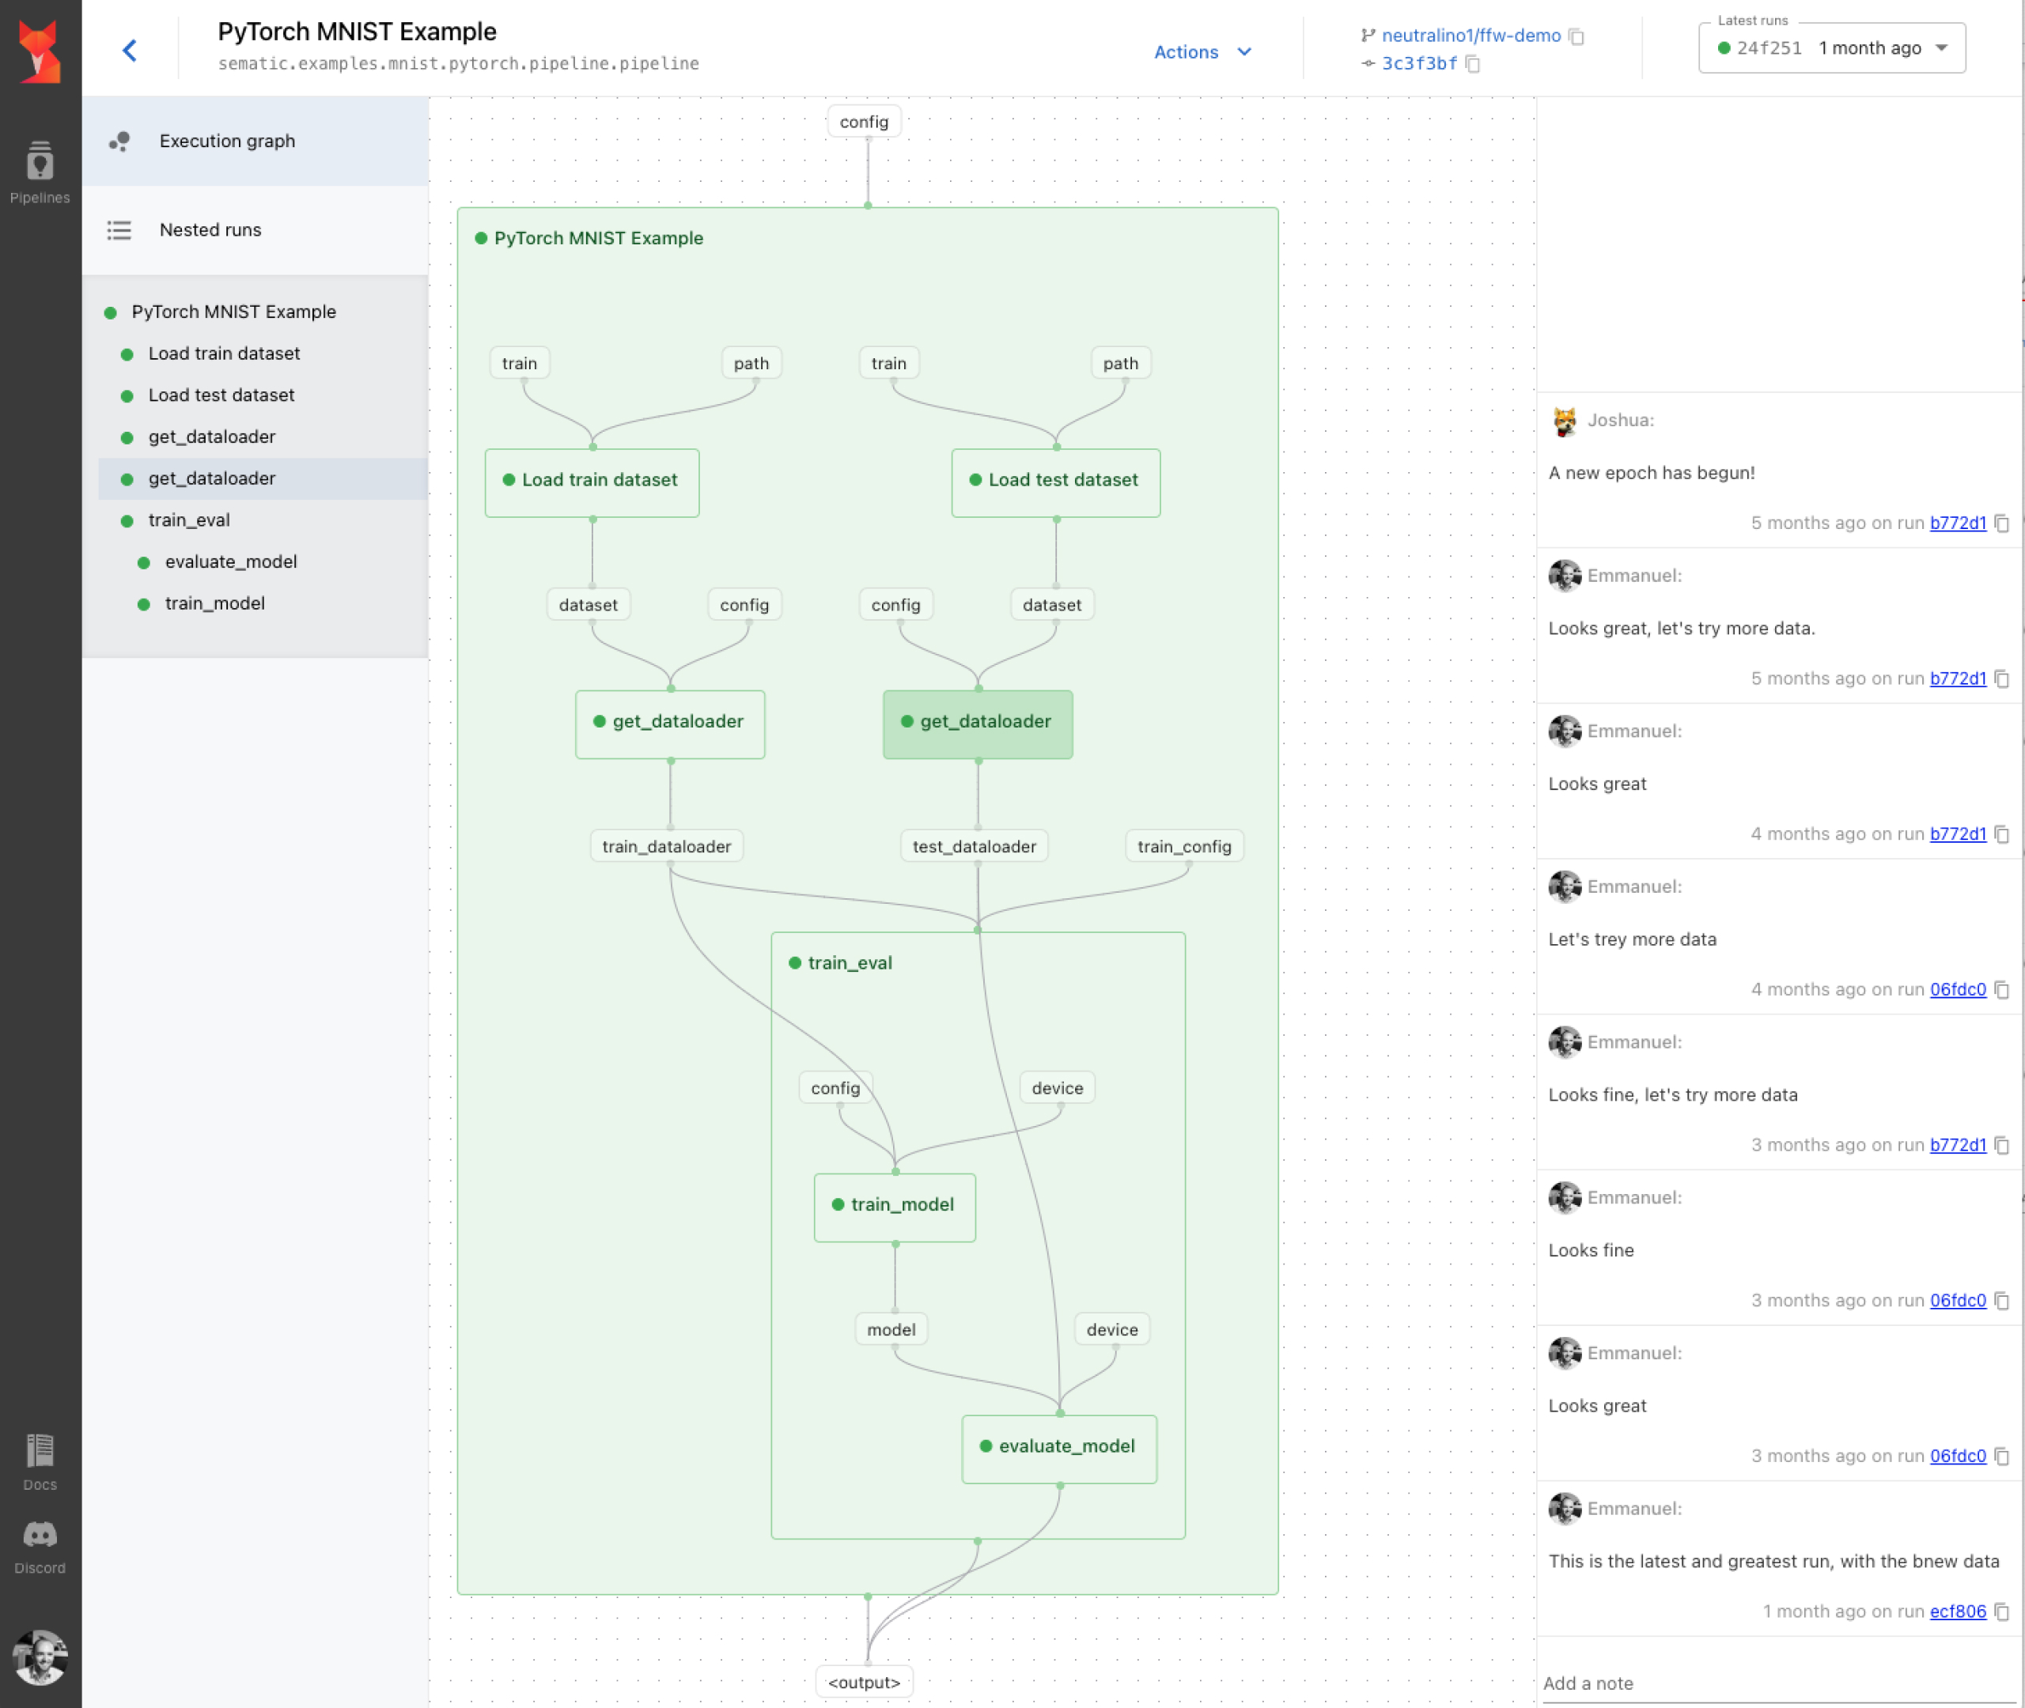2025x1708 pixels.
Task: Open run b772d1 link in Joshua's note
Action: point(1957,523)
